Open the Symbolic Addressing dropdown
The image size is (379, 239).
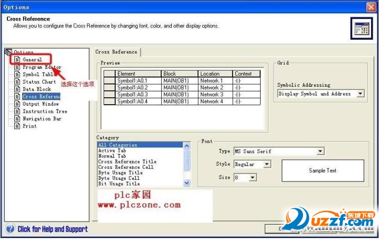tap(360, 94)
